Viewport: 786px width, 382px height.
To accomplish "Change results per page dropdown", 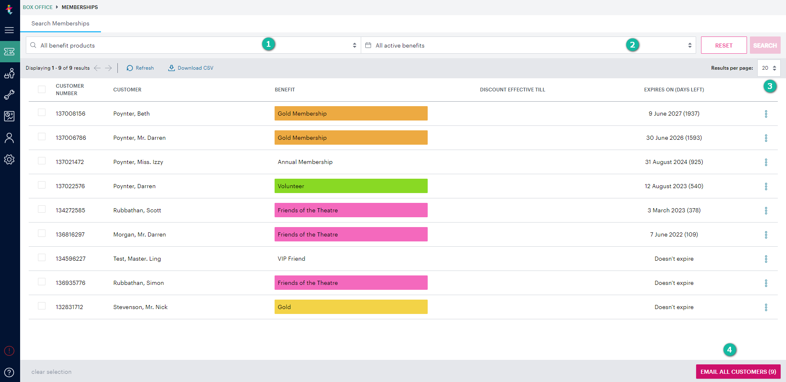I will pos(769,68).
